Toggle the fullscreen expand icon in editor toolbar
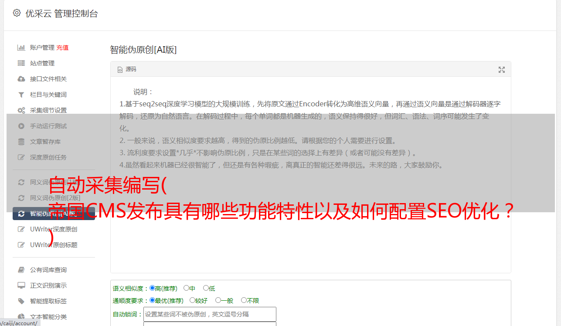The image size is (561, 326). click(502, 69)
